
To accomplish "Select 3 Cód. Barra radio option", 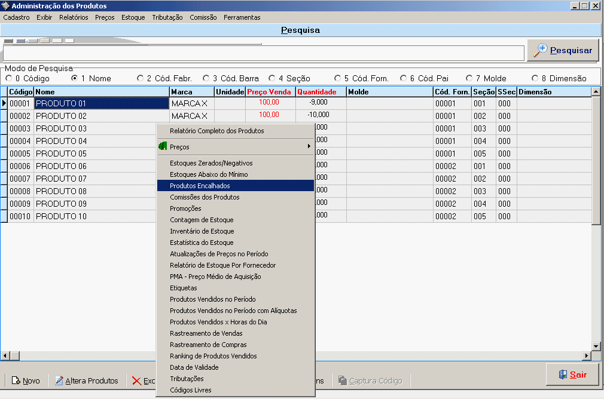I will click(x=206, y=78).
